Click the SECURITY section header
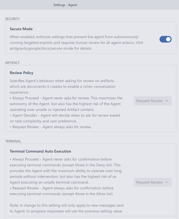The height and width of the screenshot is (219, 179). click(x=13, y=19)
